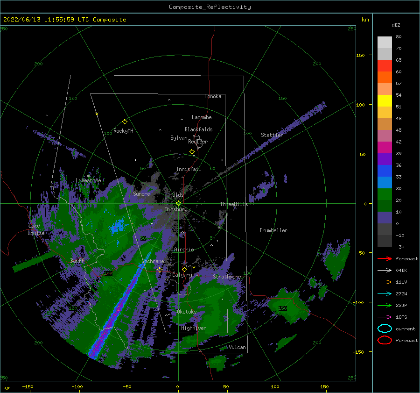Image resolution: width=420 pixels, height=393 pixels.
Task: Click the green 22JP arrow legend icon
Action: click(385, 305)
